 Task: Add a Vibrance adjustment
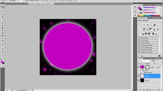[x=141, y=29]
